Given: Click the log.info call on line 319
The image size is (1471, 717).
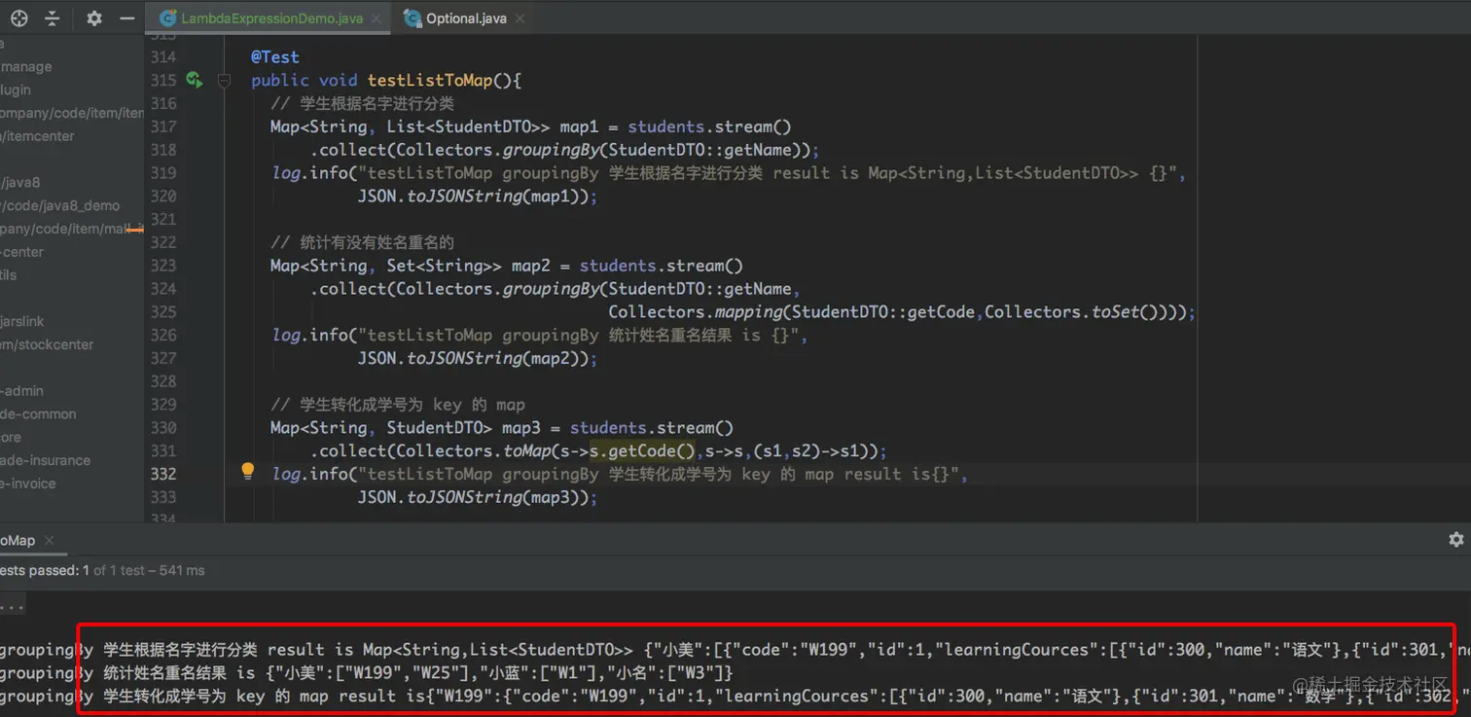Looking at the screenshot, I should (x=309, y=173).
